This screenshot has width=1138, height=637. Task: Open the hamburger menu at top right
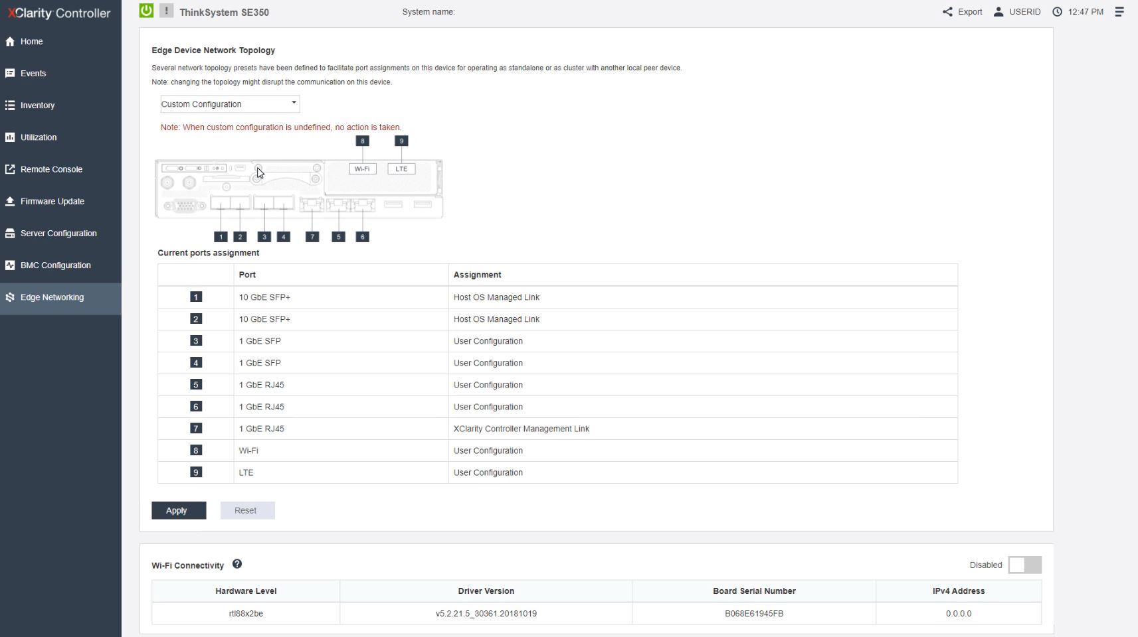pos(1119,12)
